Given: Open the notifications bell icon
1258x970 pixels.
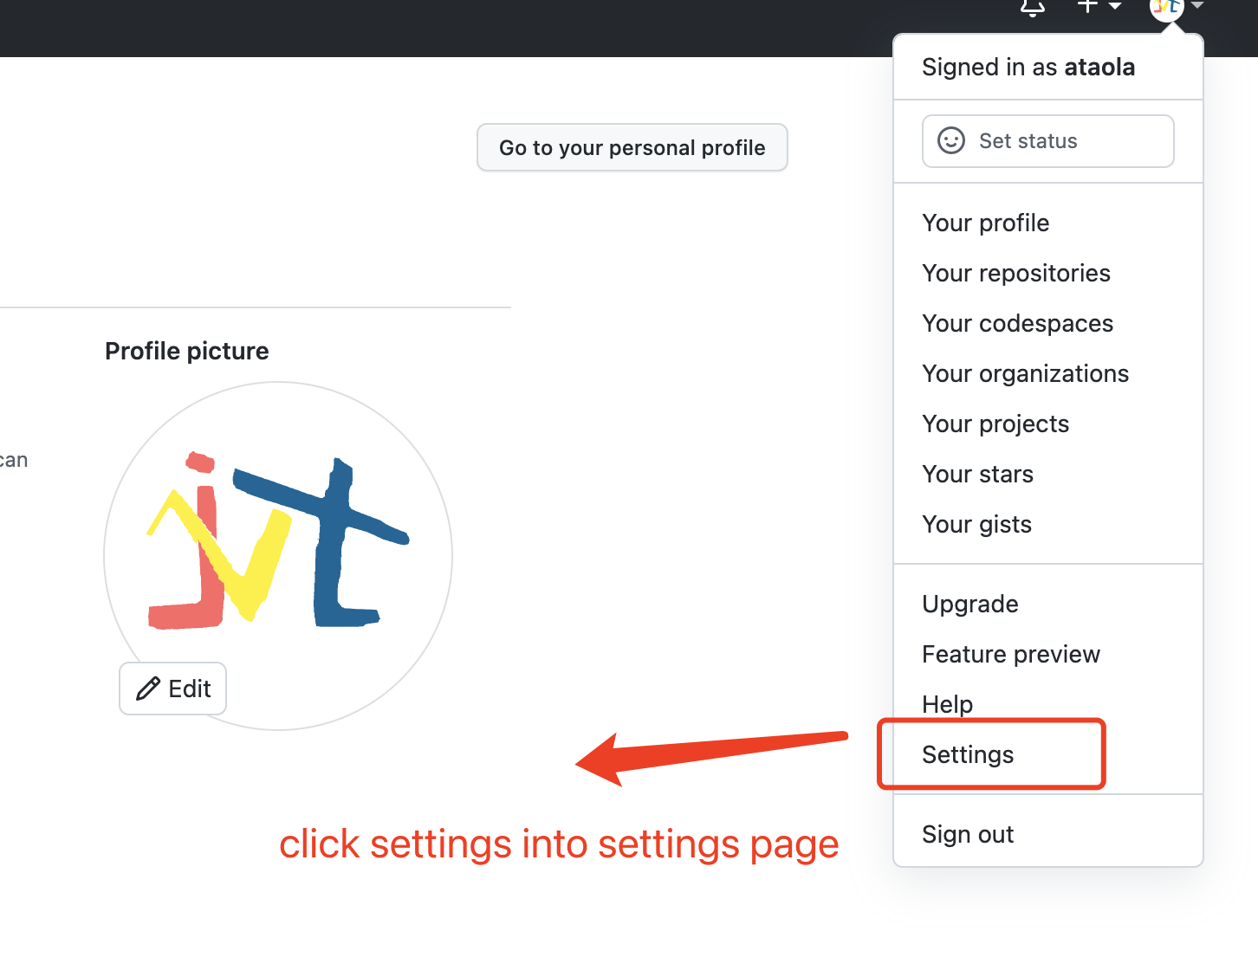Looking at the screenshot, I should click(1033, 7).
